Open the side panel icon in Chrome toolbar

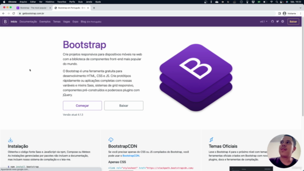(279, 13)
